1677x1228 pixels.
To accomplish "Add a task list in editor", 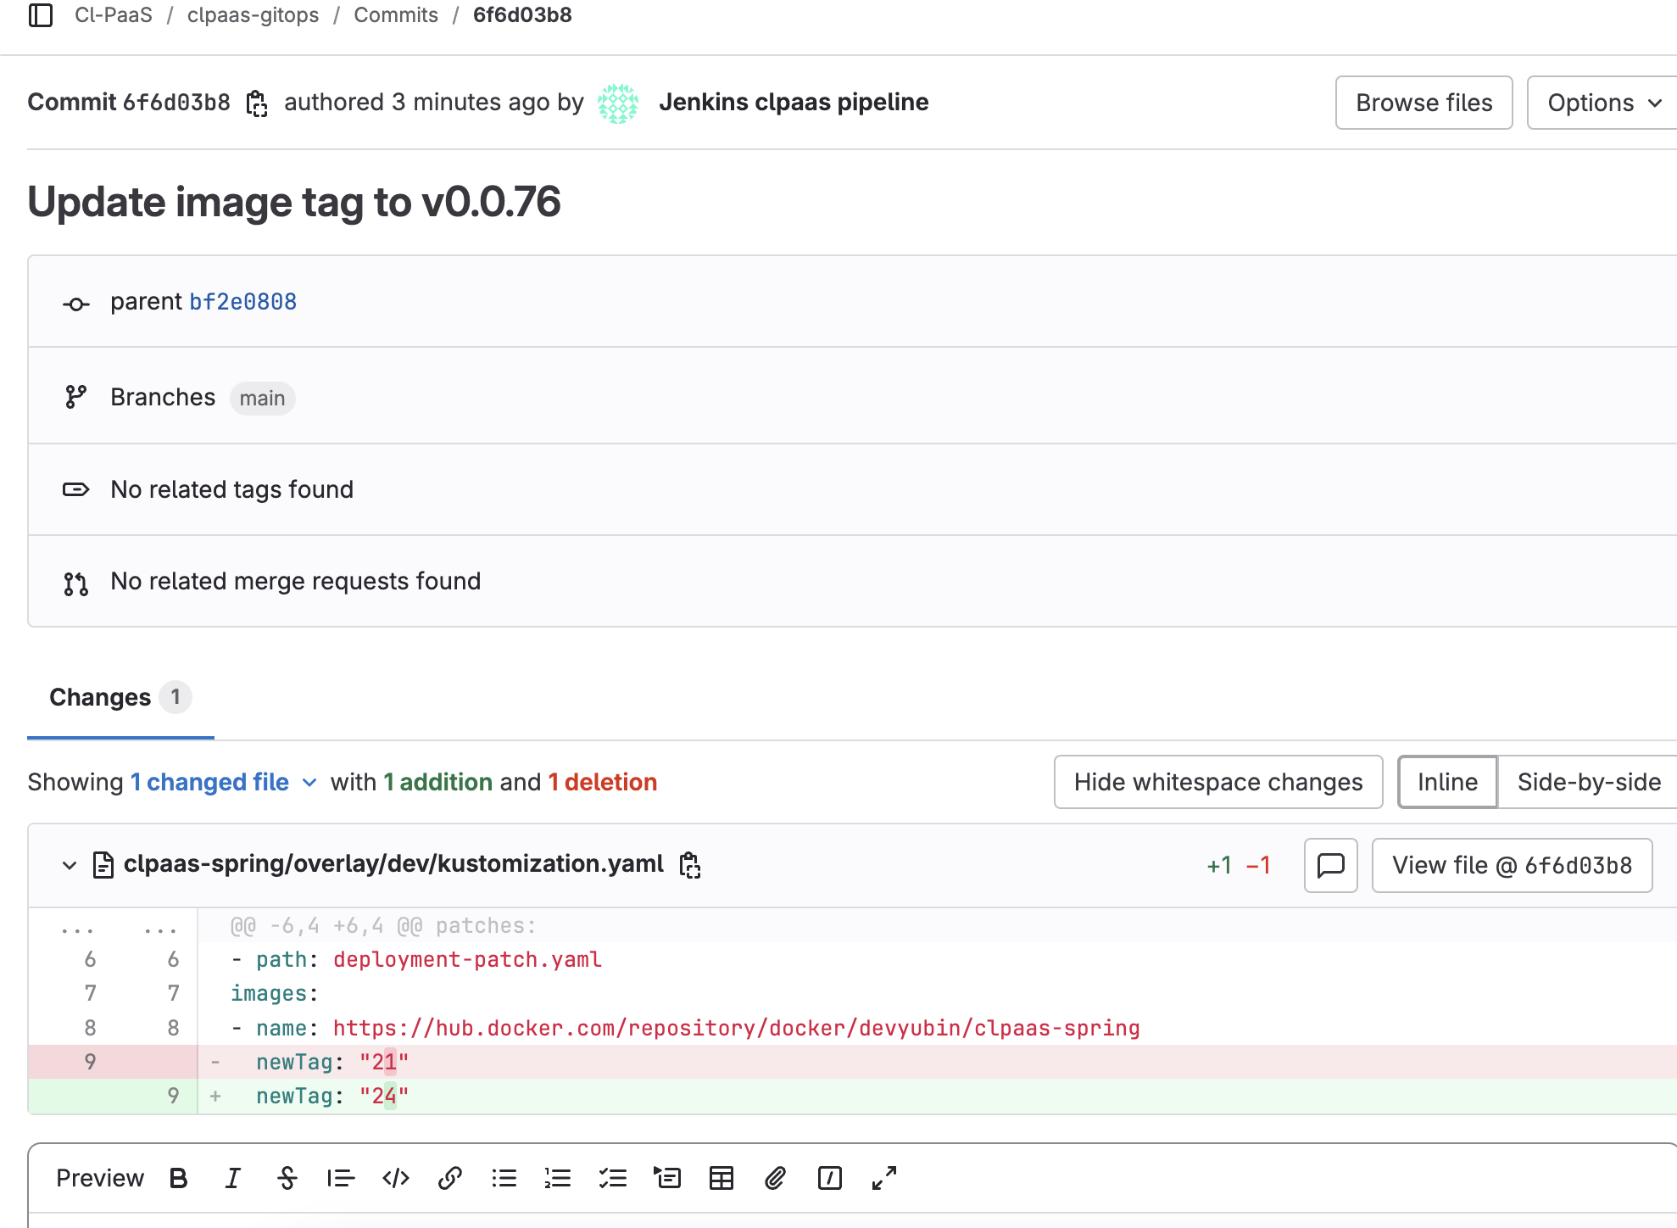I will coord(612,1178).
